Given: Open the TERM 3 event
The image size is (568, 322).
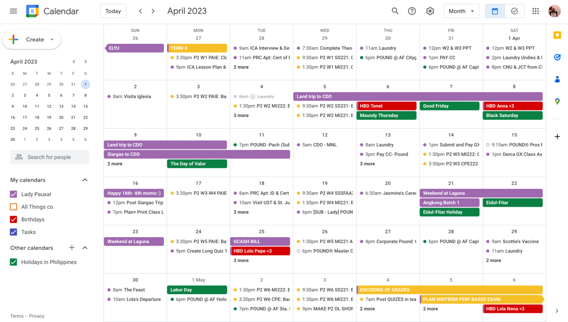Looking at the screenshot, I should click(197, 48).
